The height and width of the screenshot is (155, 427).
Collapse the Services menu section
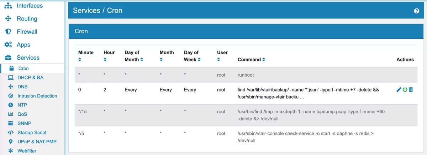(28, 57)
